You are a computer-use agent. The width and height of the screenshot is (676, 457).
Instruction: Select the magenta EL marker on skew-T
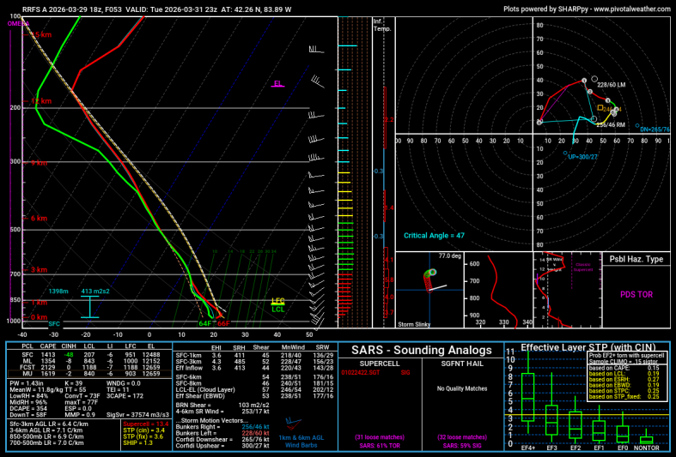[277, 84]
